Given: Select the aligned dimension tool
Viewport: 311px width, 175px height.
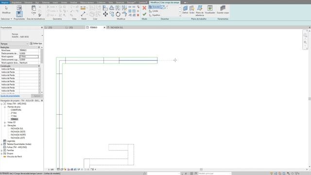Looking at the screenshot, I should (x=83, y=8).
